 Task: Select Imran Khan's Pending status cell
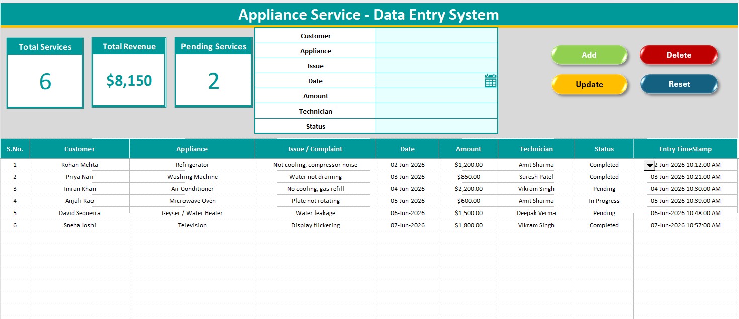(604, 189)
